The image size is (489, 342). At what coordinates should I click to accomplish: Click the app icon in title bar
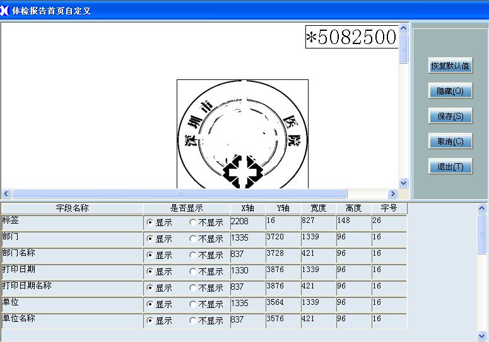tap(6, 11)
